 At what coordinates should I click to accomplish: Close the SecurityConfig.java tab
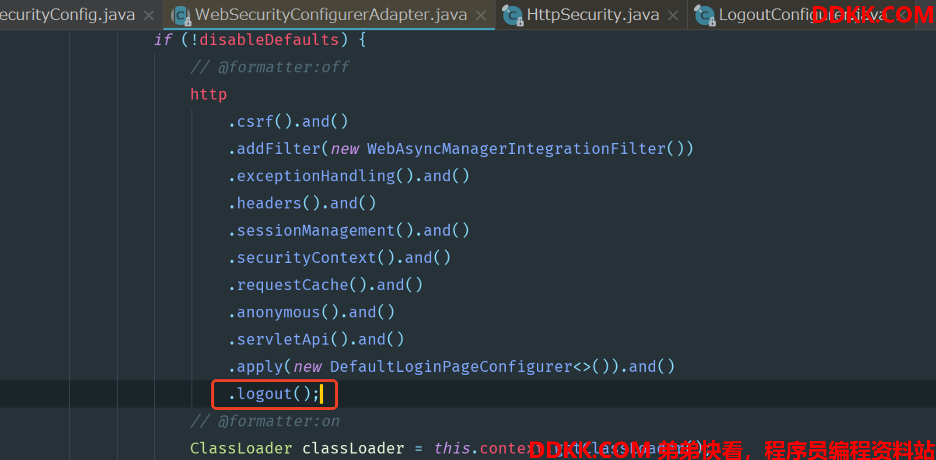pos(149,15)
